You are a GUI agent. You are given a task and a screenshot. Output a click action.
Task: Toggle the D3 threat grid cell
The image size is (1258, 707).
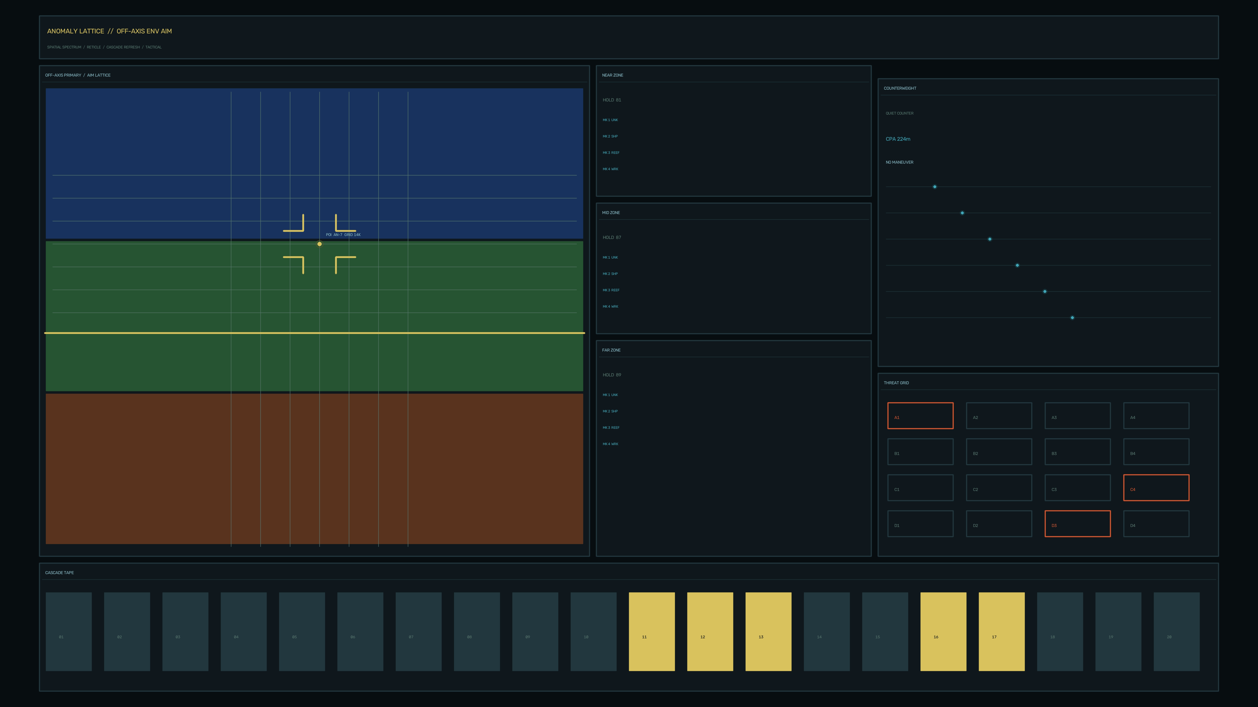1077,524
